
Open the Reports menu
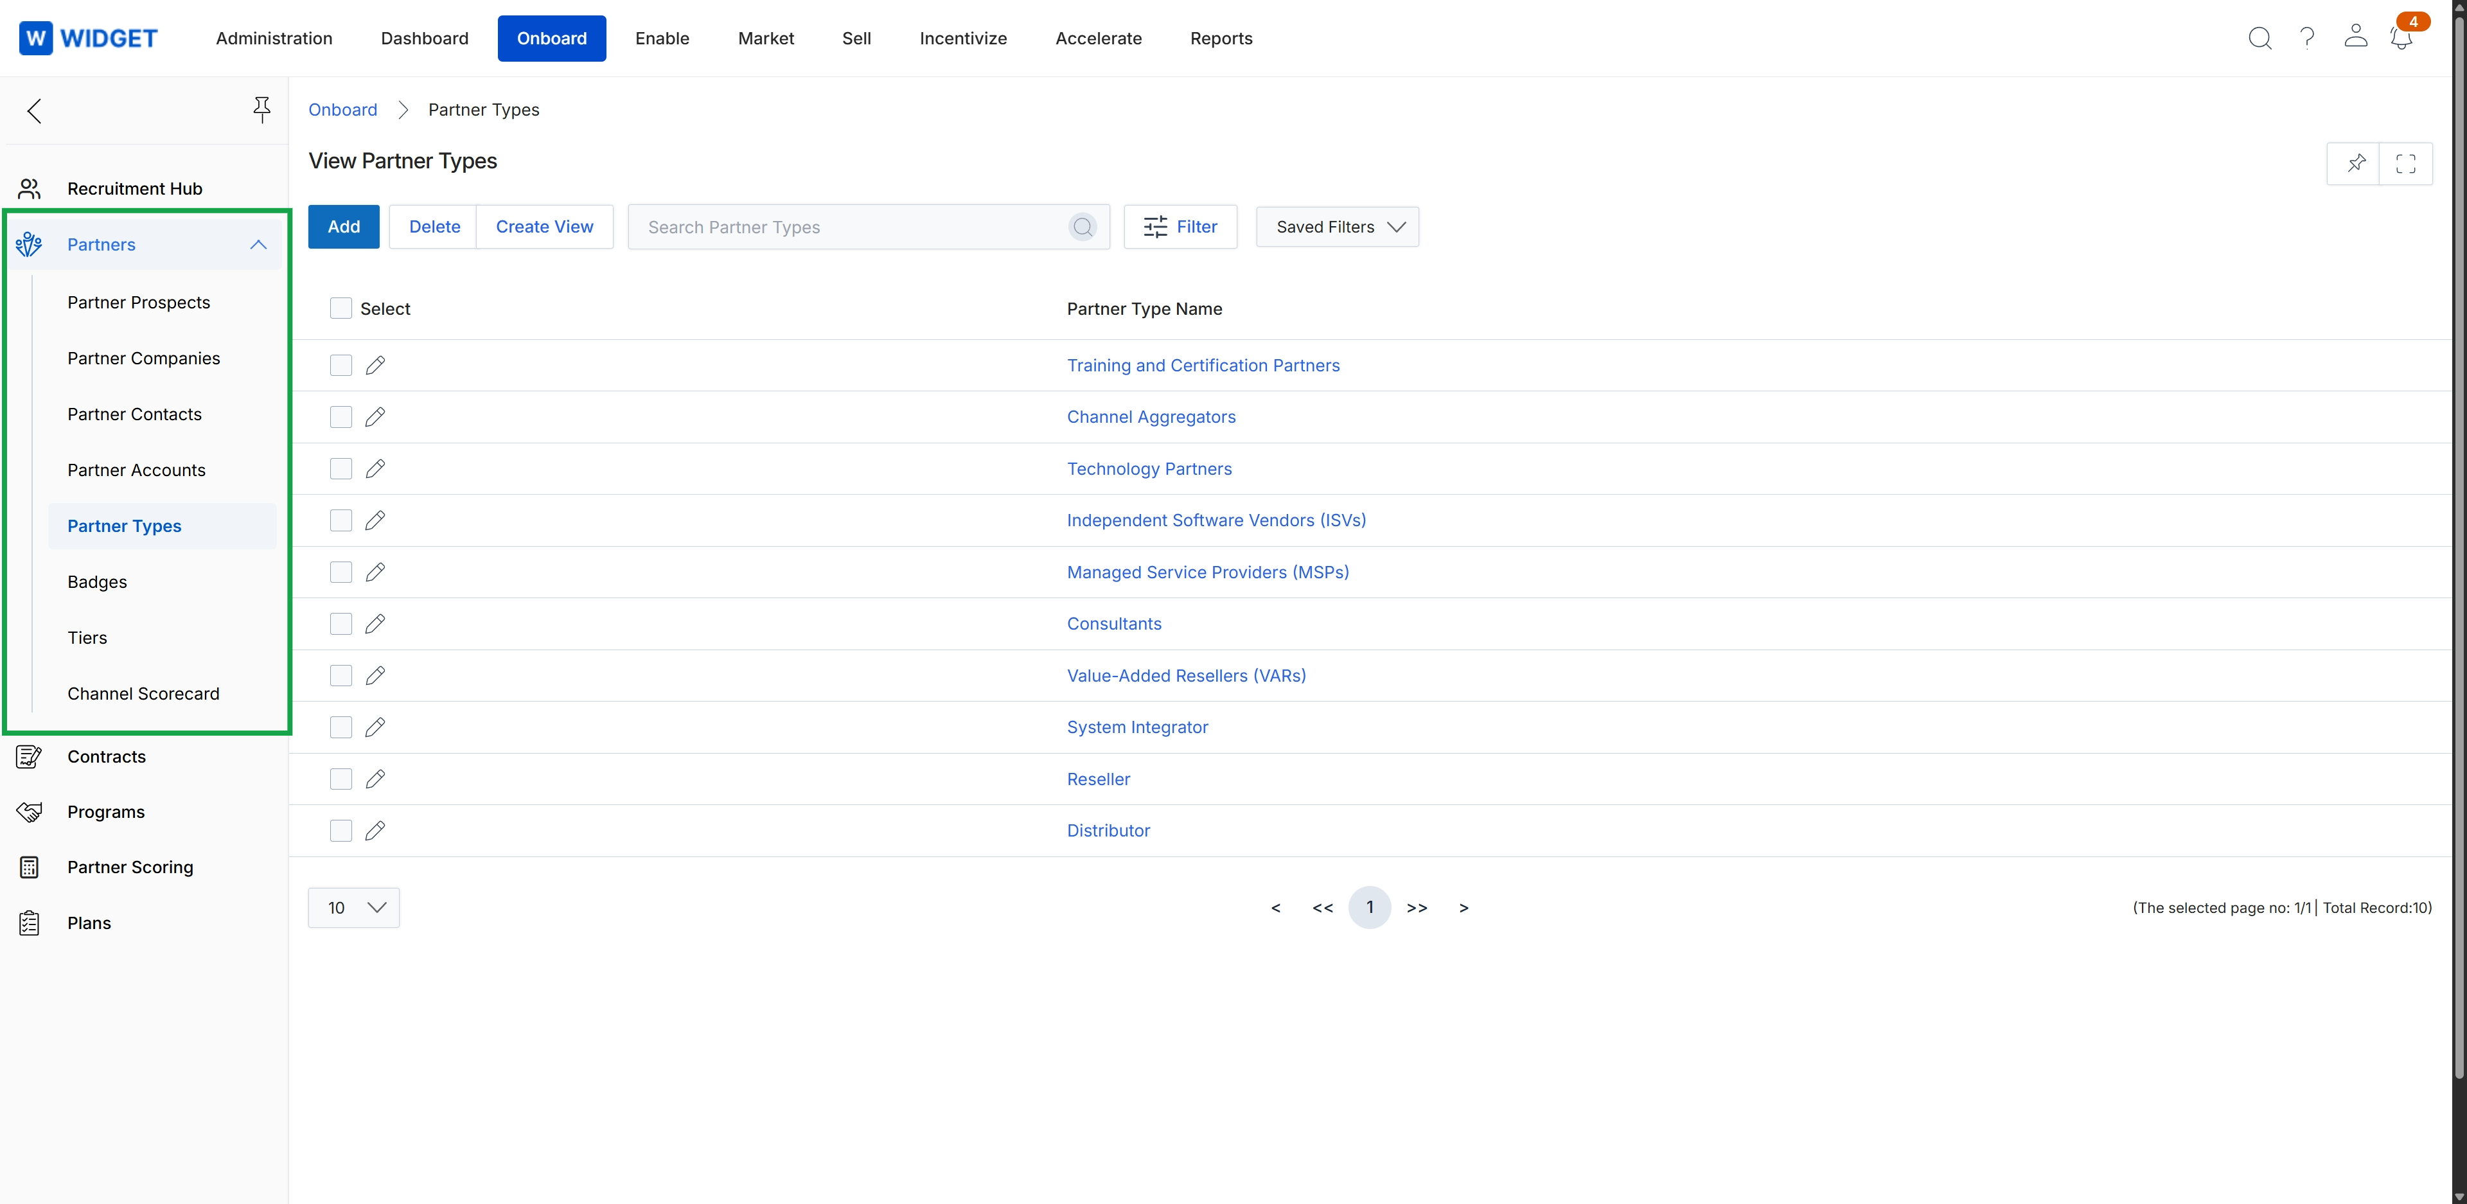pyautogui.click(x=1221, y=39)
